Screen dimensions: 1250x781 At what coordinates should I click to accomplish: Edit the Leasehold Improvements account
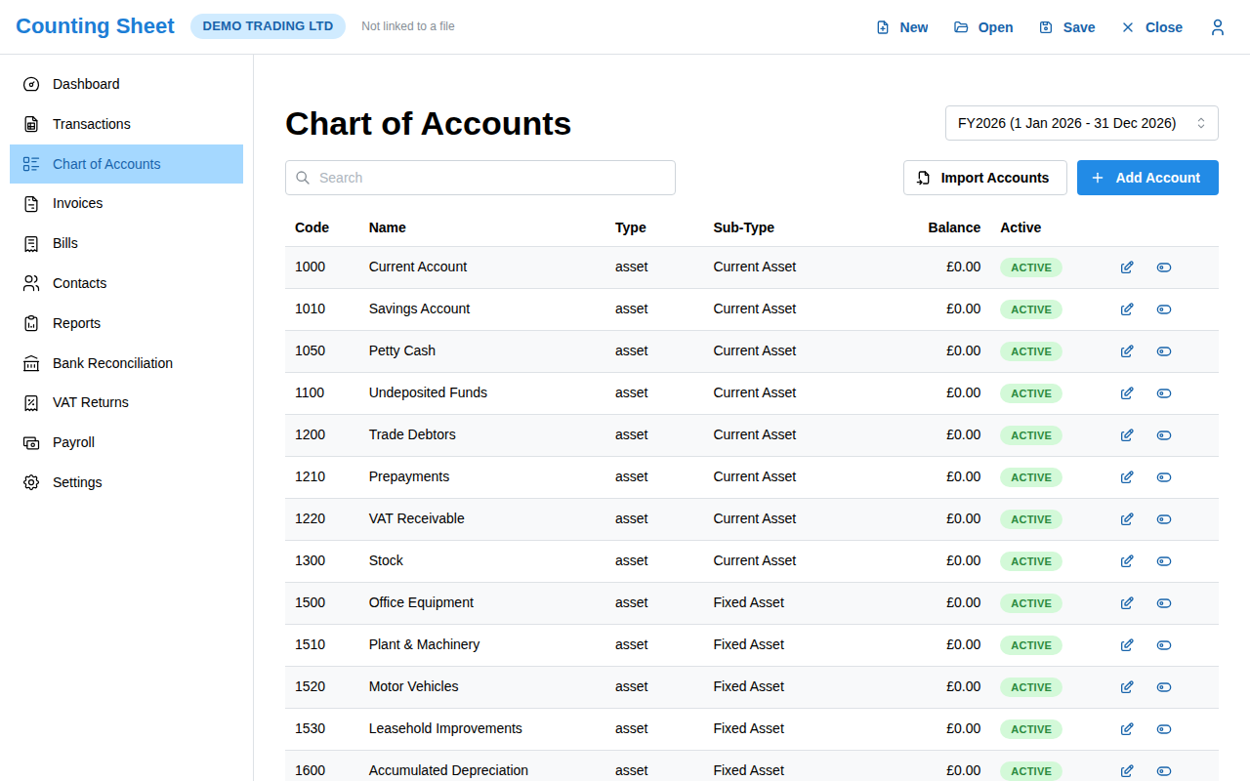pyautogui.click(x=1127, y=729)
